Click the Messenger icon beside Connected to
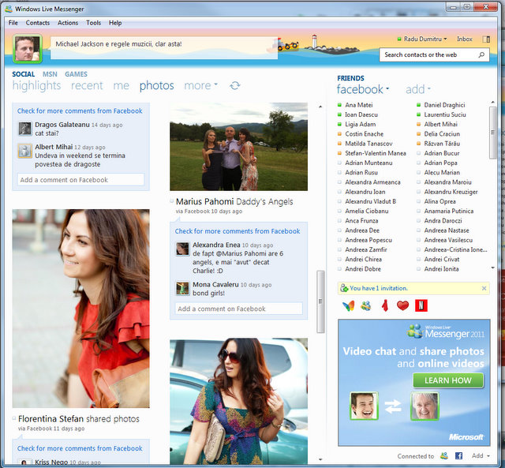 click(444, 455)
